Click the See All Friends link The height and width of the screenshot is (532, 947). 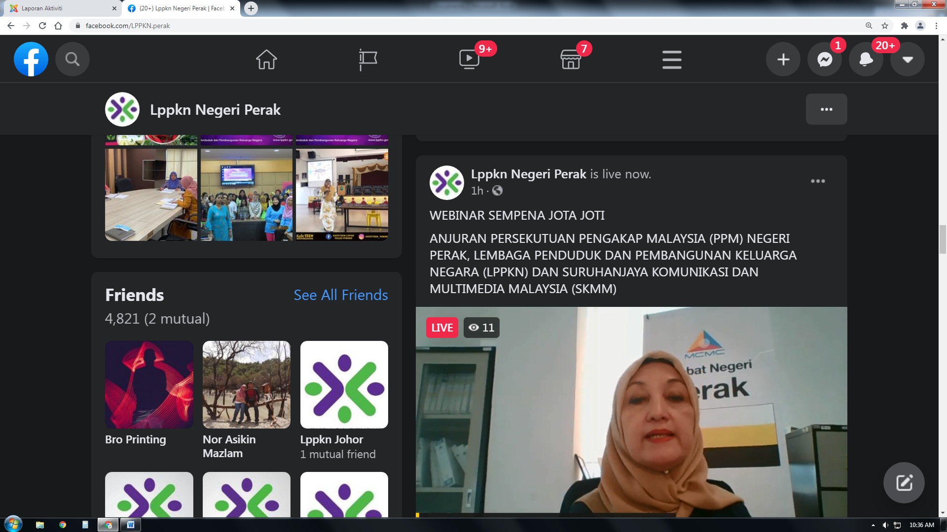pyautogui.click(x=340, y=295)
